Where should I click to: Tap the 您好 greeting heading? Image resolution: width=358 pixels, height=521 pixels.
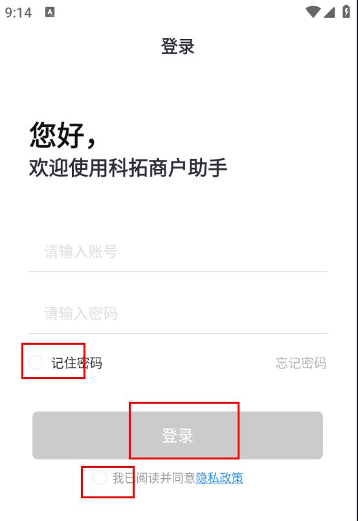pos(57,135)
